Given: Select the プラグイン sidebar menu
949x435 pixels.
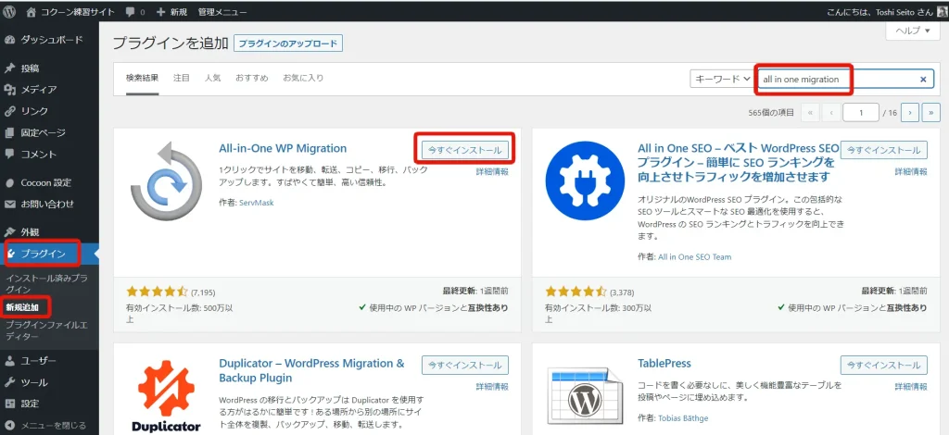Looking at the screenshot, I should click(x=50, y=254).
